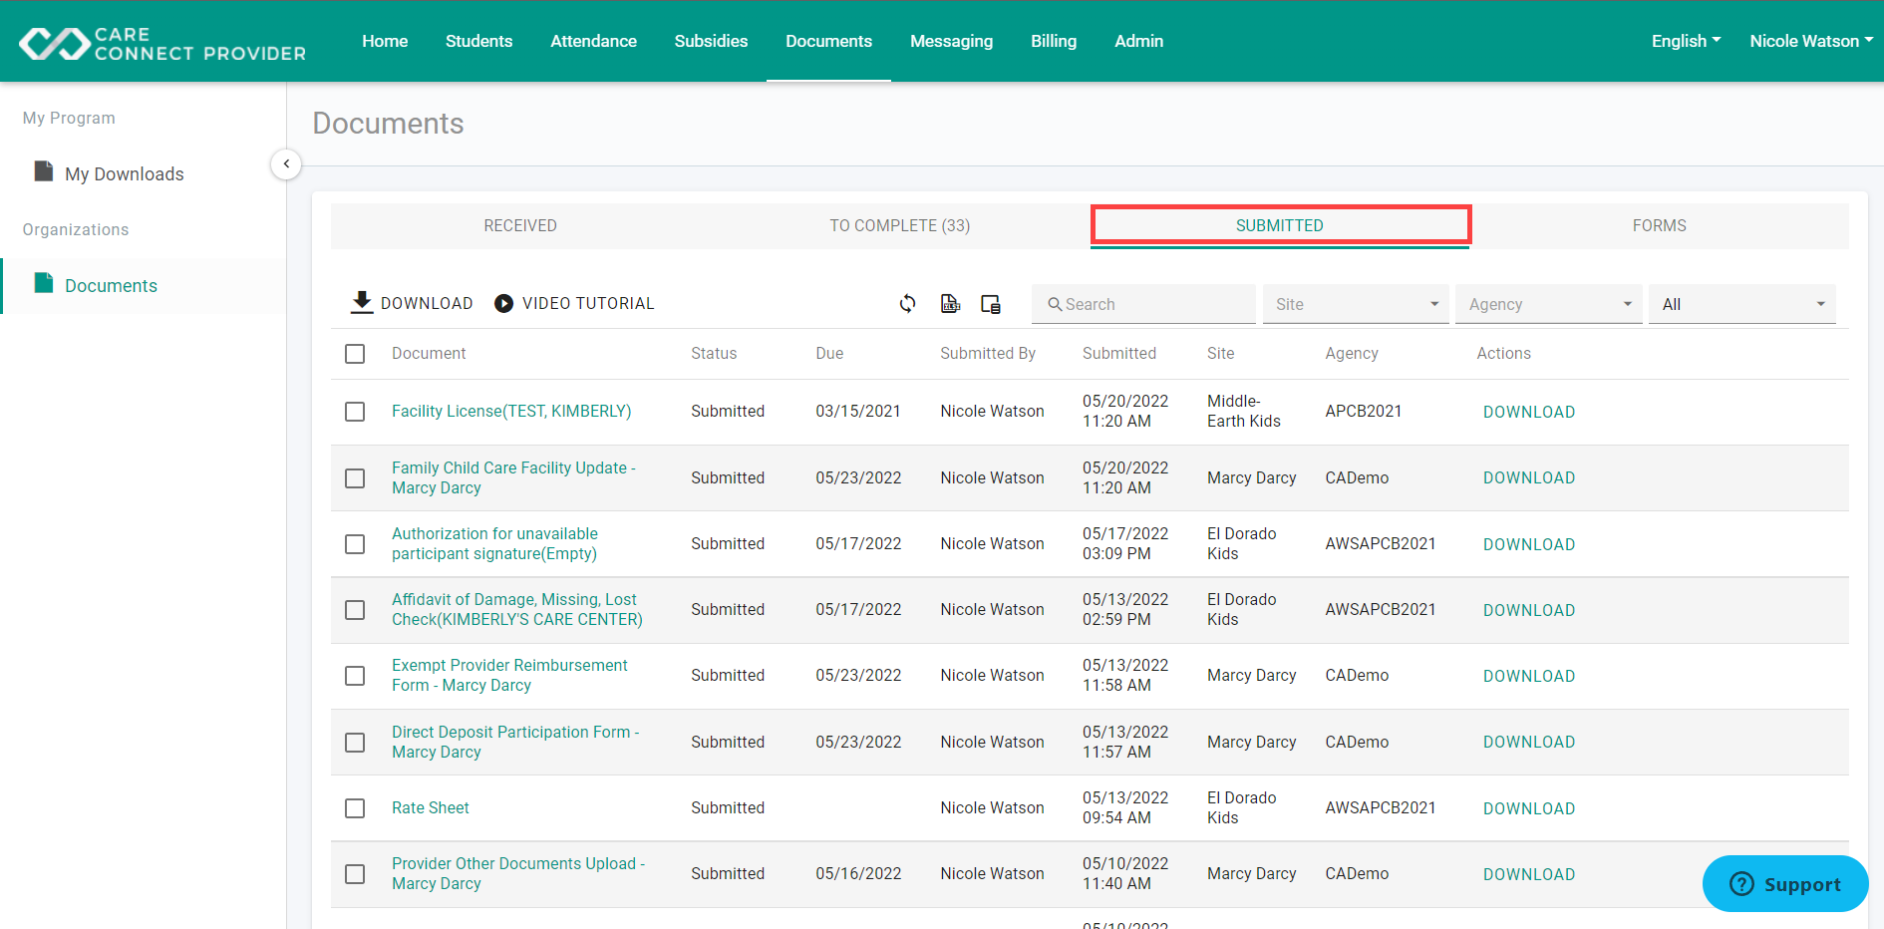
Task: Open Family Child Care Facility Update document
Action: click(x=513, y=477)
